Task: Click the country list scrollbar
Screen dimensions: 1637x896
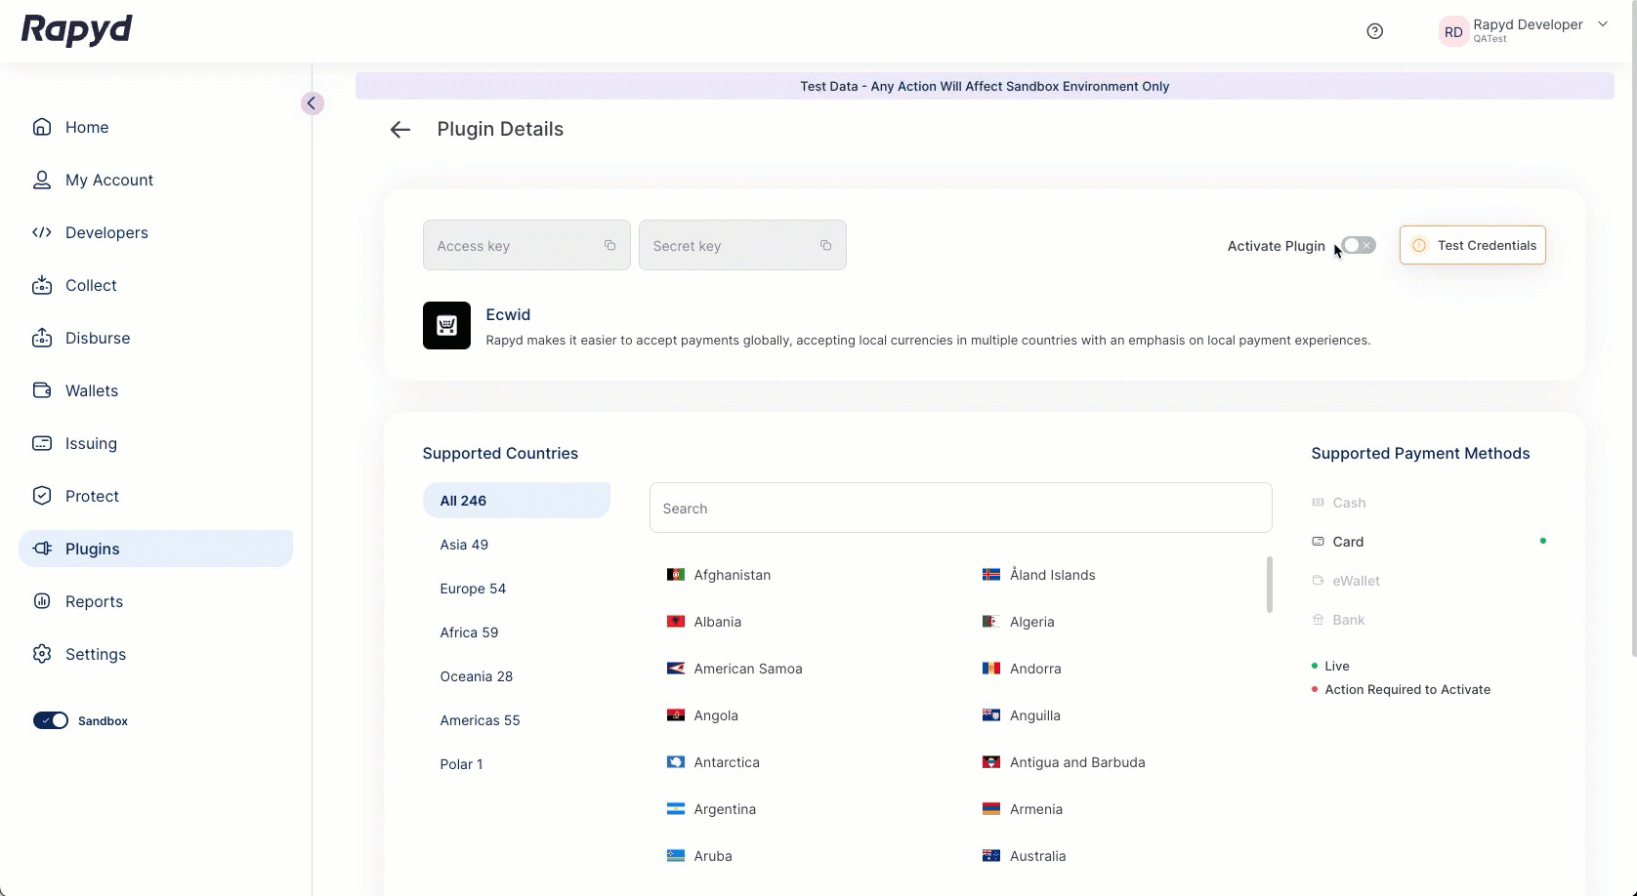Action: click(x=1269, y=585)
